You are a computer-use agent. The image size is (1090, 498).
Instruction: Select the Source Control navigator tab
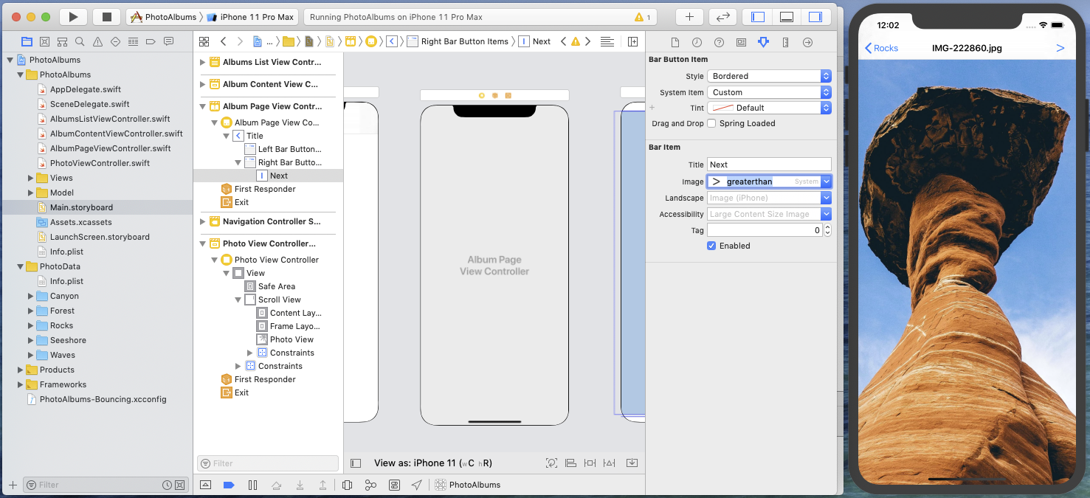tap(45, 41)
